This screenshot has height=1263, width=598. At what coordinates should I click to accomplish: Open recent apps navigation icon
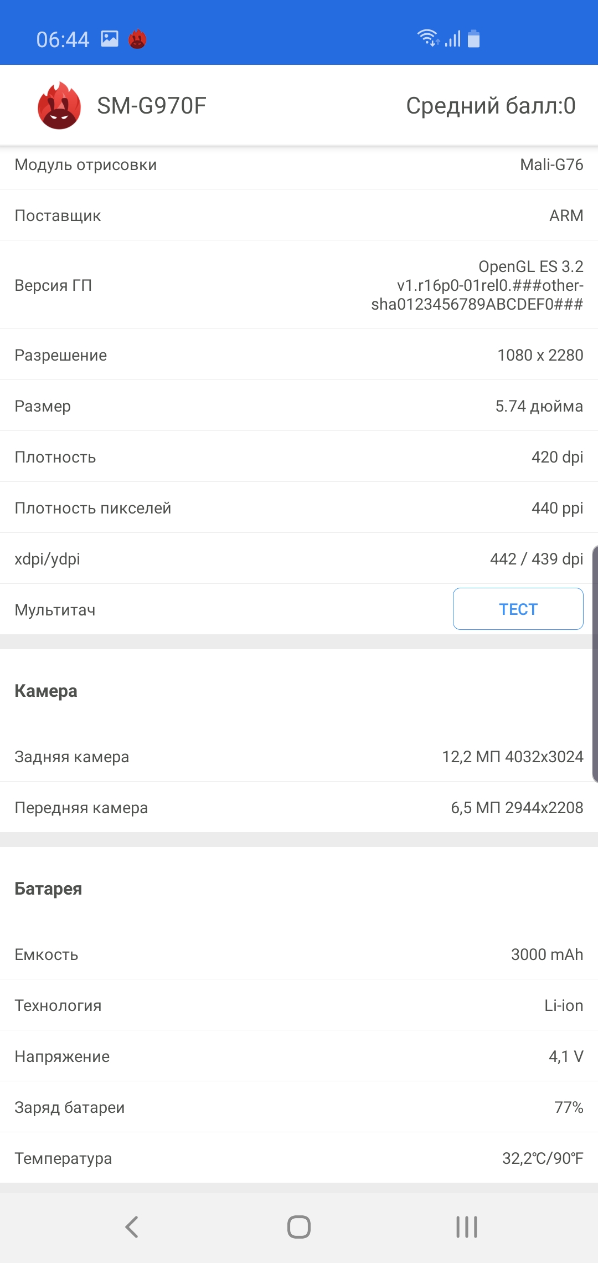(466, 1226)
